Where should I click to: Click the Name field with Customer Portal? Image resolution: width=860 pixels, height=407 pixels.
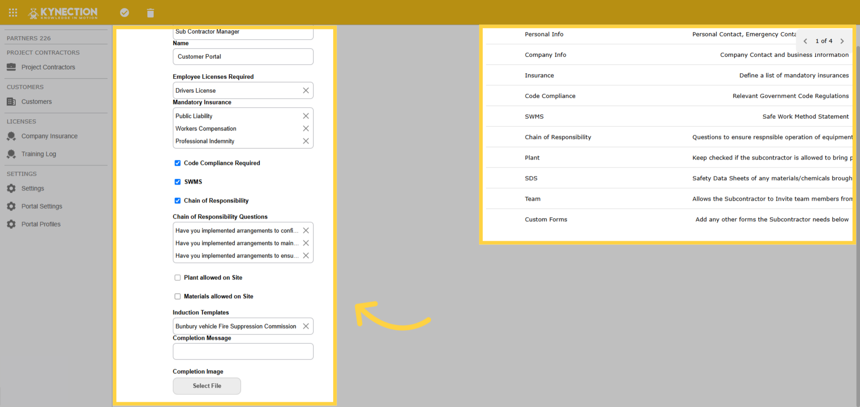[x=243, y=57]
